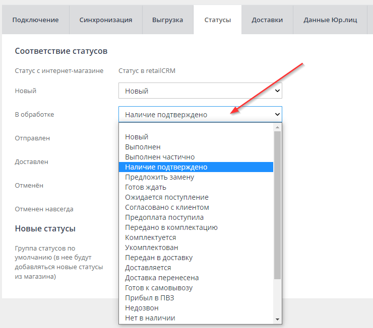Select the Доставки tab
Screen dimensions: 373x328
(267, 20)
